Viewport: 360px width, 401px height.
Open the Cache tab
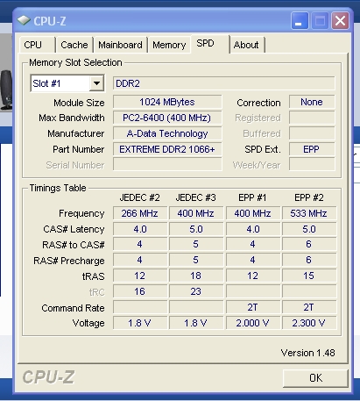click(x=74, y=45)
